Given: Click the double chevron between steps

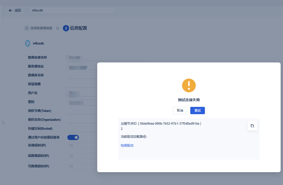Looking at the screenshot, I should point(58,28).
